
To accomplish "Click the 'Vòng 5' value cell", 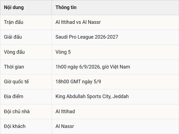I will click(x=115, y=52).
